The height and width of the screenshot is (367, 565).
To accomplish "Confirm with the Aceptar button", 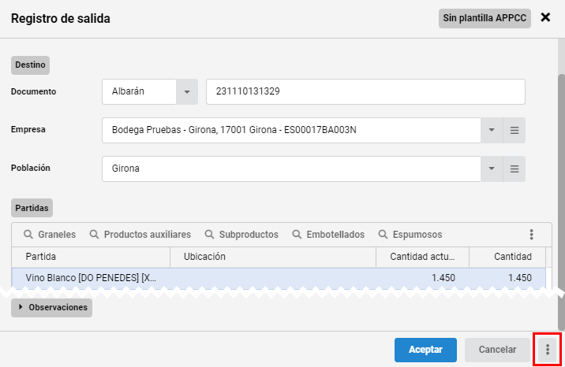I will tap(425, 350).
